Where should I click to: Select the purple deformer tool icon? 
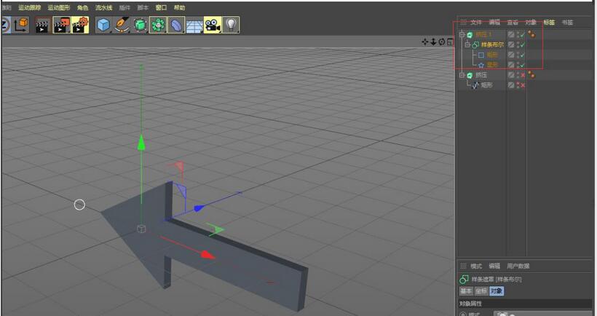click(x=176, y=25)
